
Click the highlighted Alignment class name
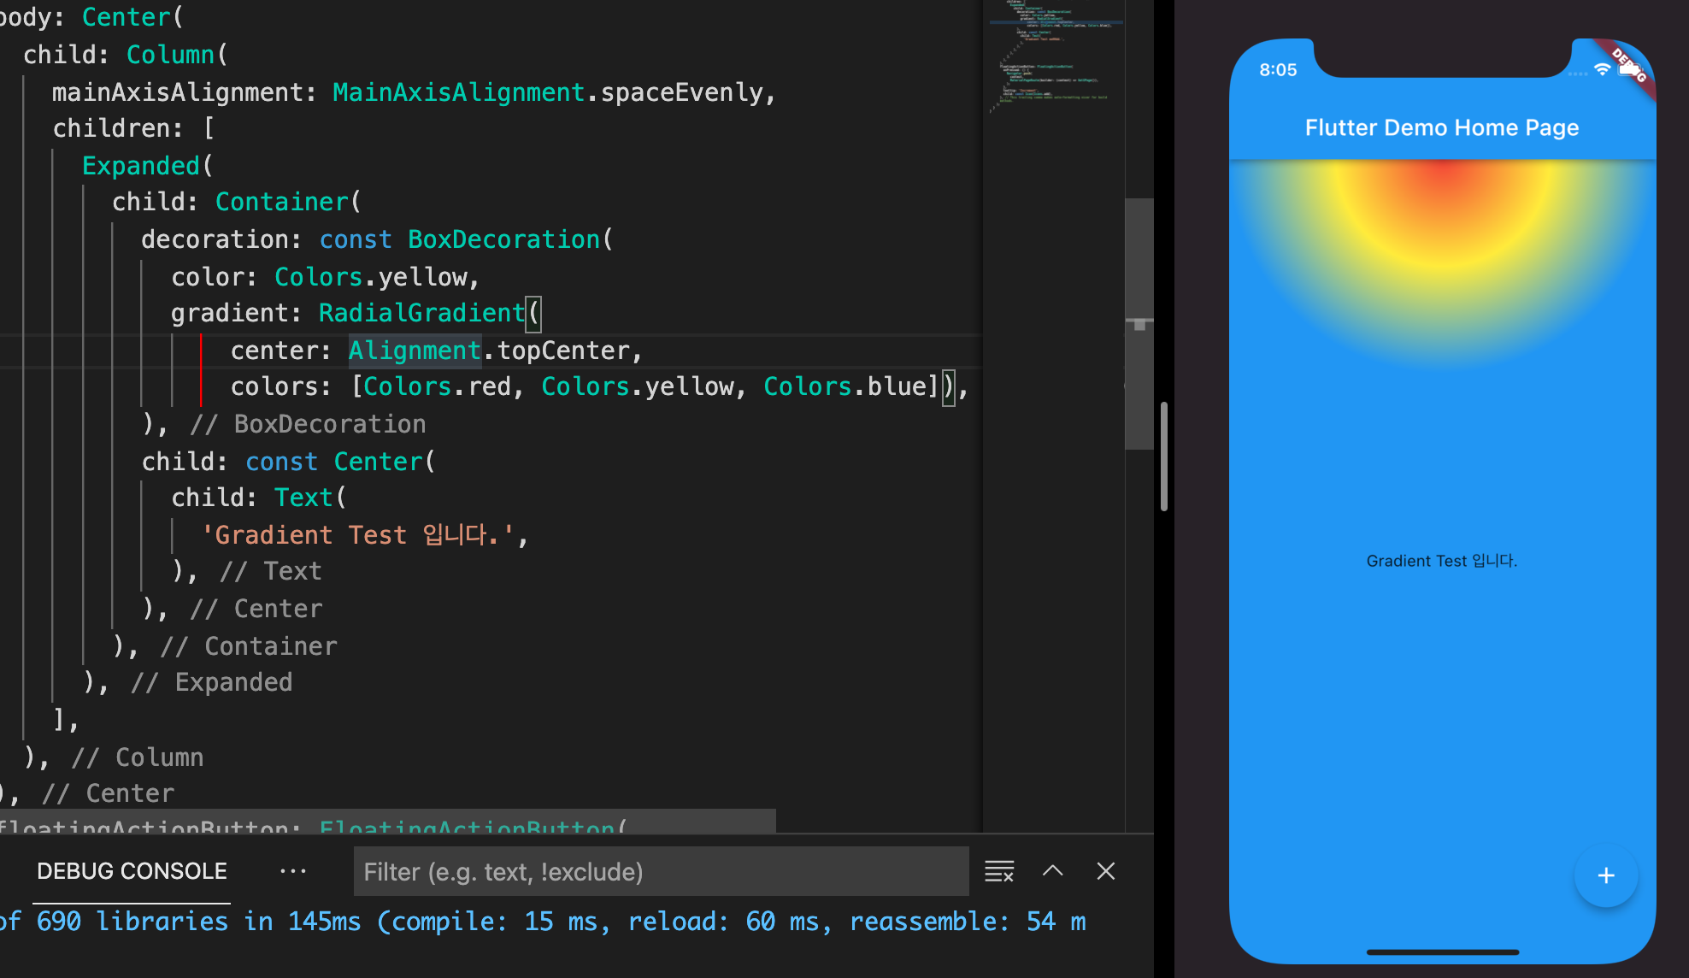tap(415, 351)
